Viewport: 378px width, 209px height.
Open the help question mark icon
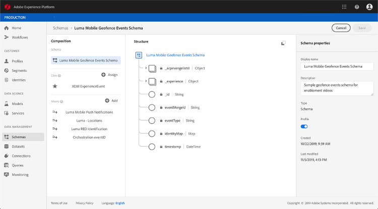[357, 7]
